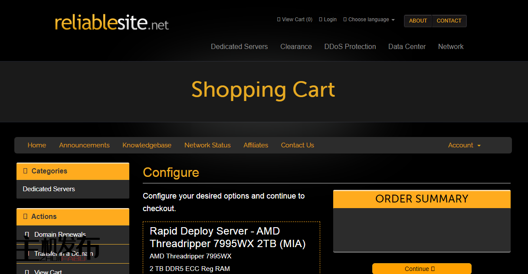Click the orange Continue button

tap(421, 269)
